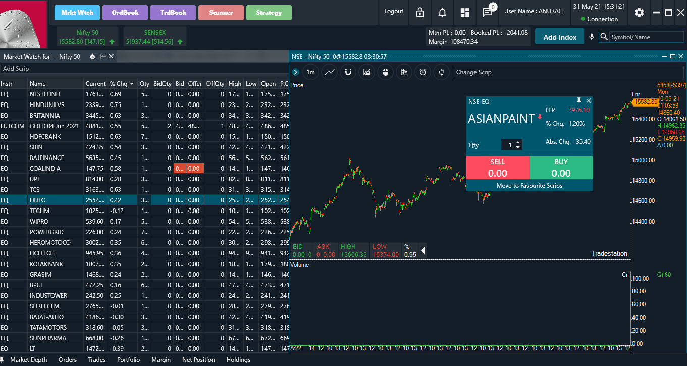This screenshot has width=687, height=366.
Task: Open the 1m timeframe selector
Action: coord(310,72)
